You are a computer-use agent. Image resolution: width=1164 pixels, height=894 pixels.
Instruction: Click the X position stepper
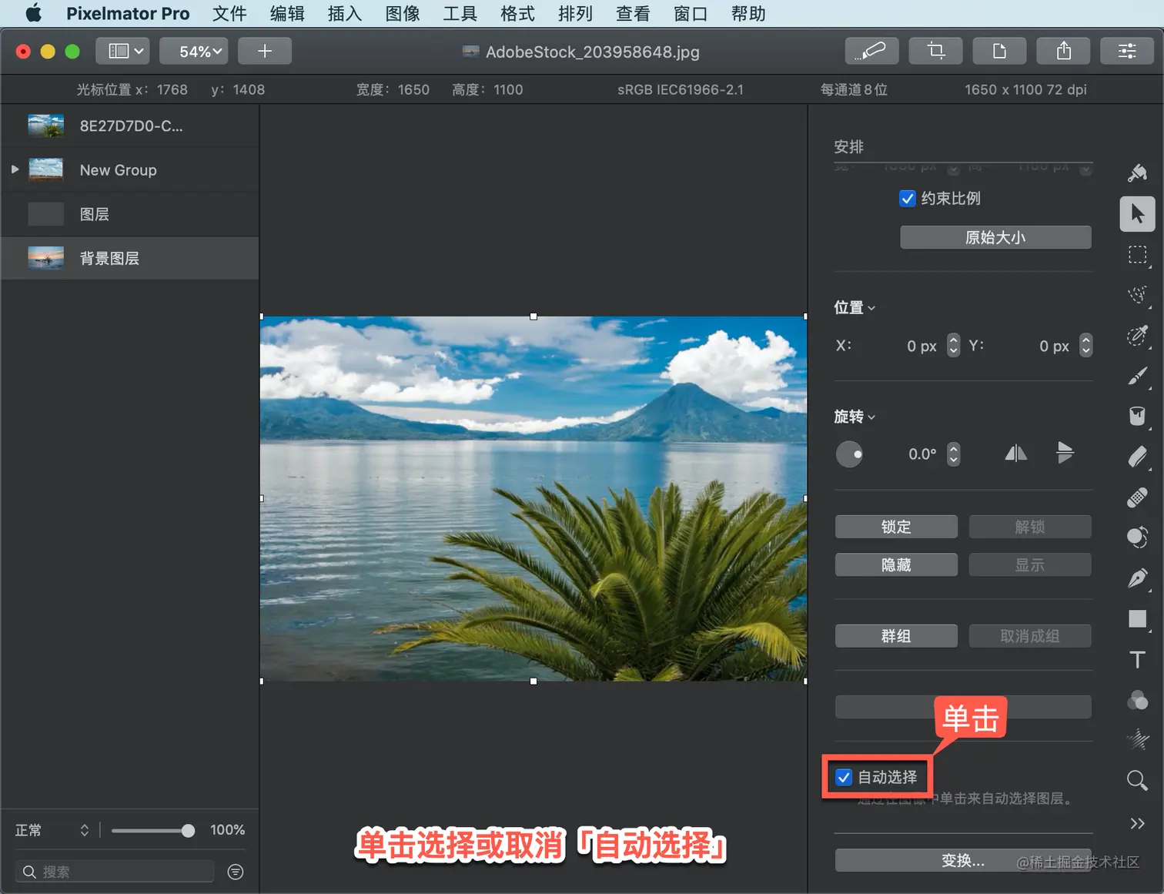[x=953, y=345]
